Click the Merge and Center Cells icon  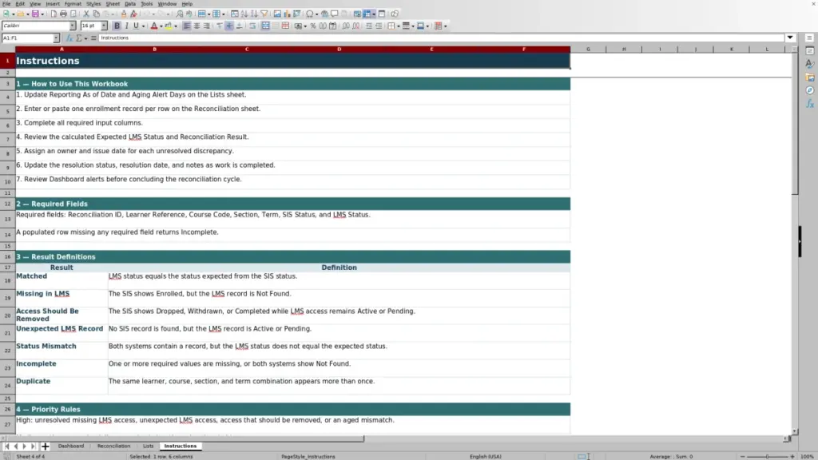pos(265,26)
